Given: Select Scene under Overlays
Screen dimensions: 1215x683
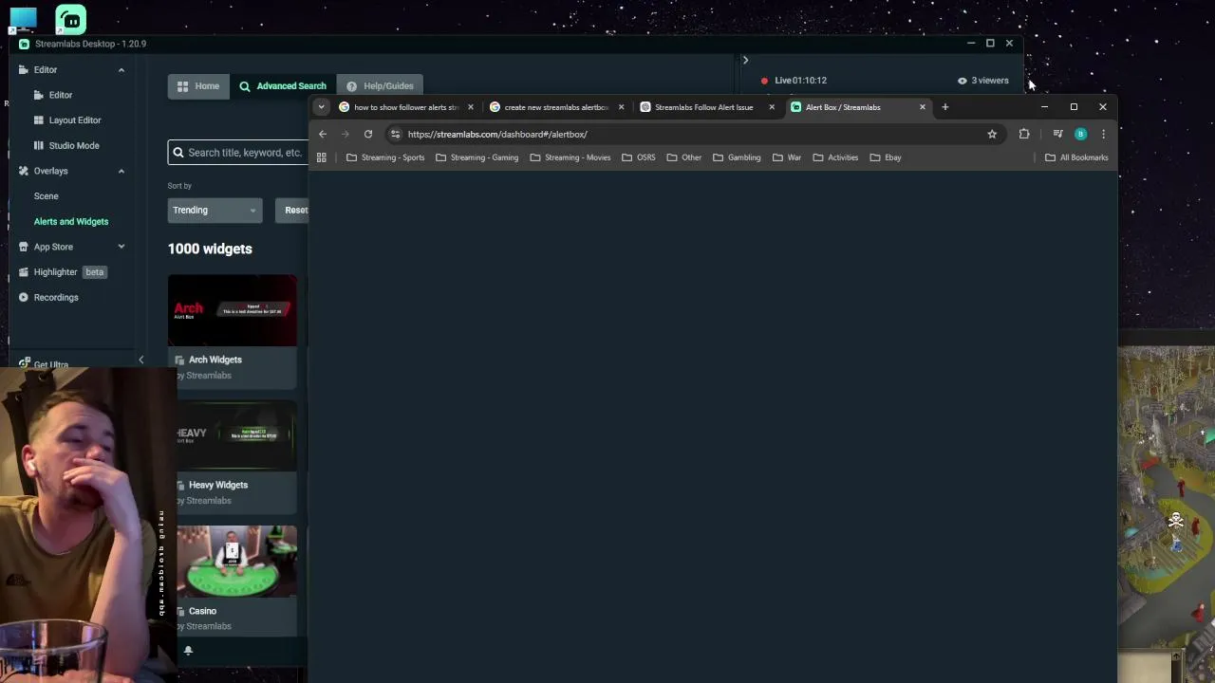Looking at the screenshot, I should (47, 196).
